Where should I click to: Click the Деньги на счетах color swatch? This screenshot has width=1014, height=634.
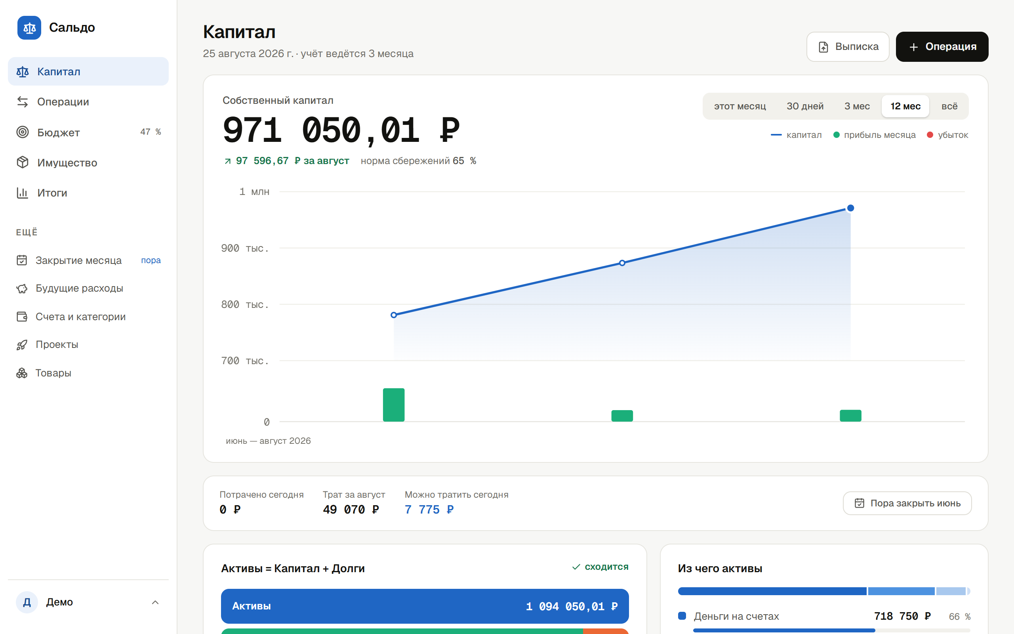[x=682, y=615]
